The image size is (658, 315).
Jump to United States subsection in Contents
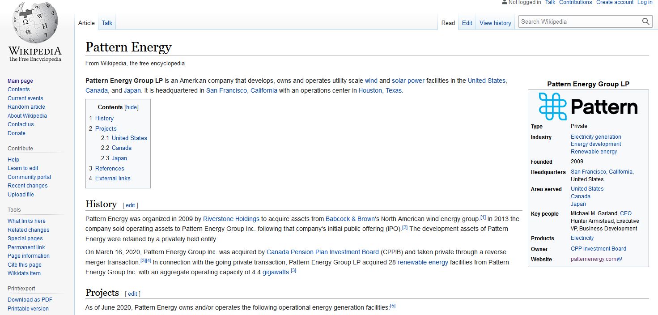click(x=129, y=138)
